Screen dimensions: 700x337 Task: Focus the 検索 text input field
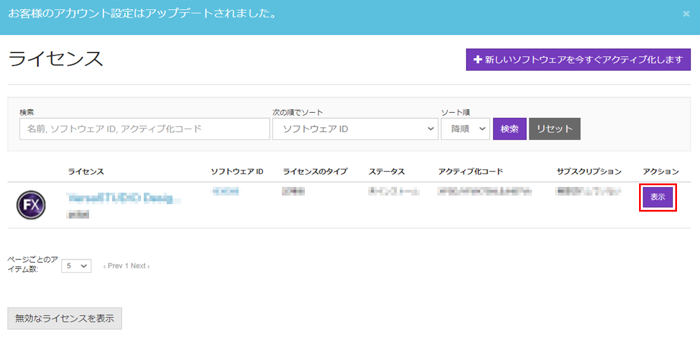click(144, 129)
